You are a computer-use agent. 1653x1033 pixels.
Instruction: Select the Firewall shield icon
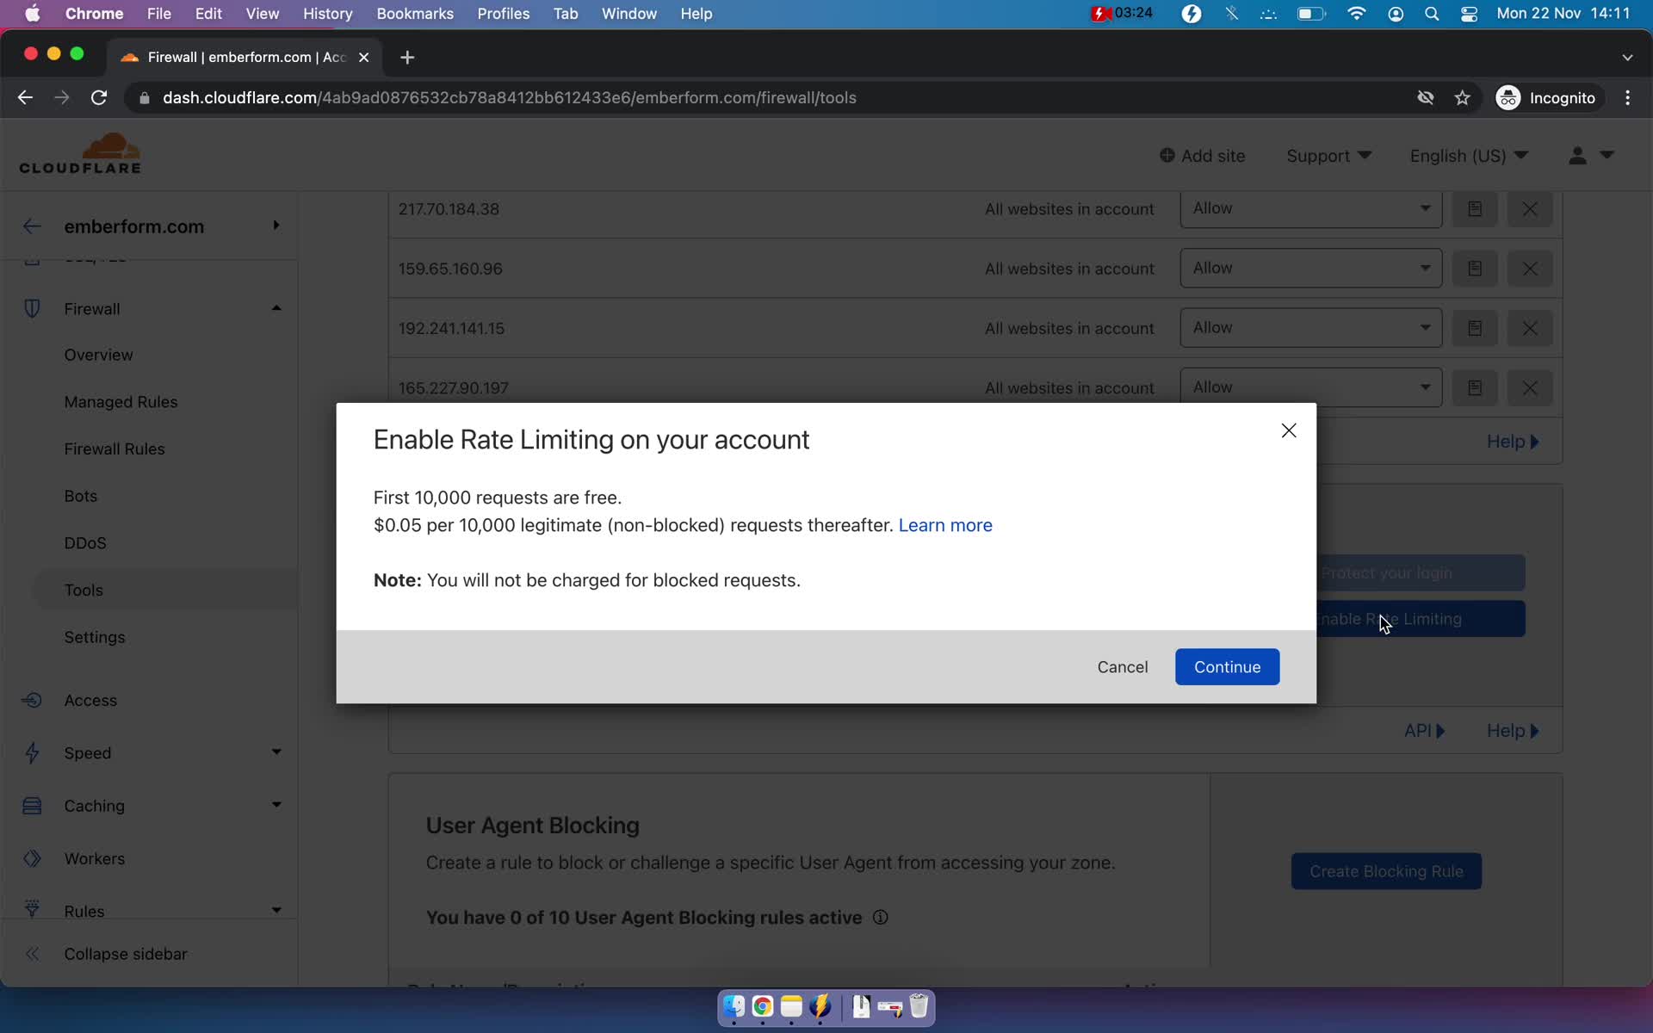point(30,308)
